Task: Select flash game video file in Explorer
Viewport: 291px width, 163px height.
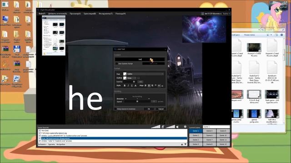Action: (272, 96)
